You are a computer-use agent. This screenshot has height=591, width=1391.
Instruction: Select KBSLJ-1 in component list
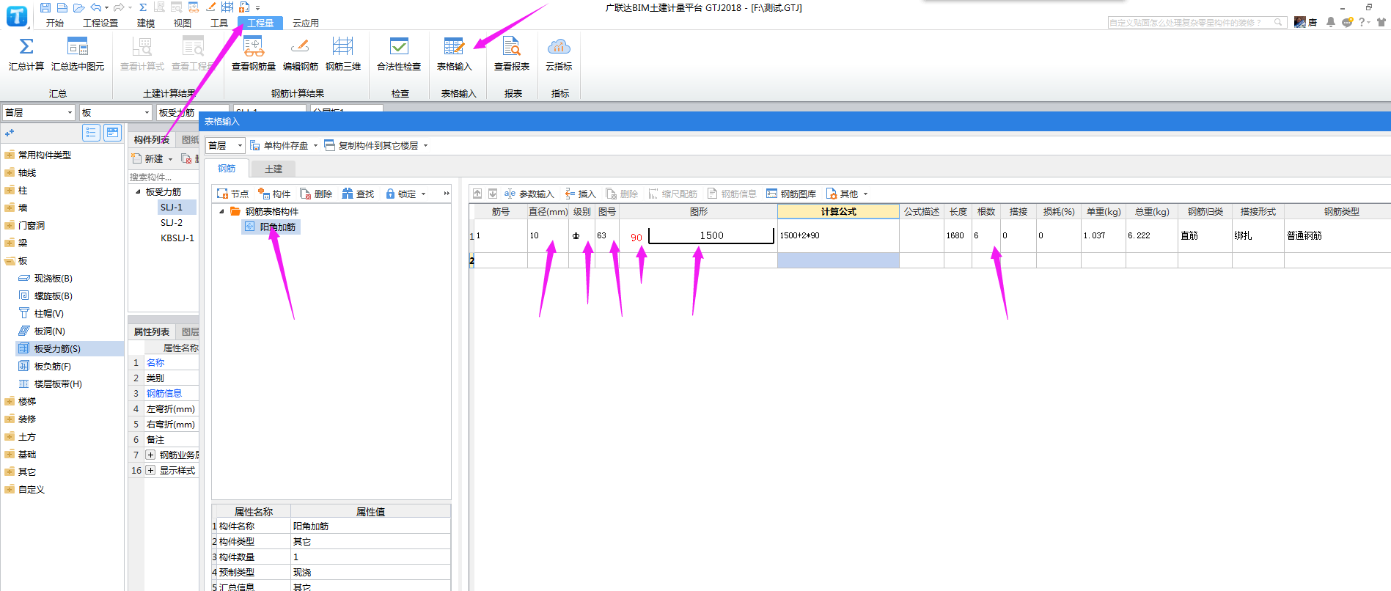point(177,238)
